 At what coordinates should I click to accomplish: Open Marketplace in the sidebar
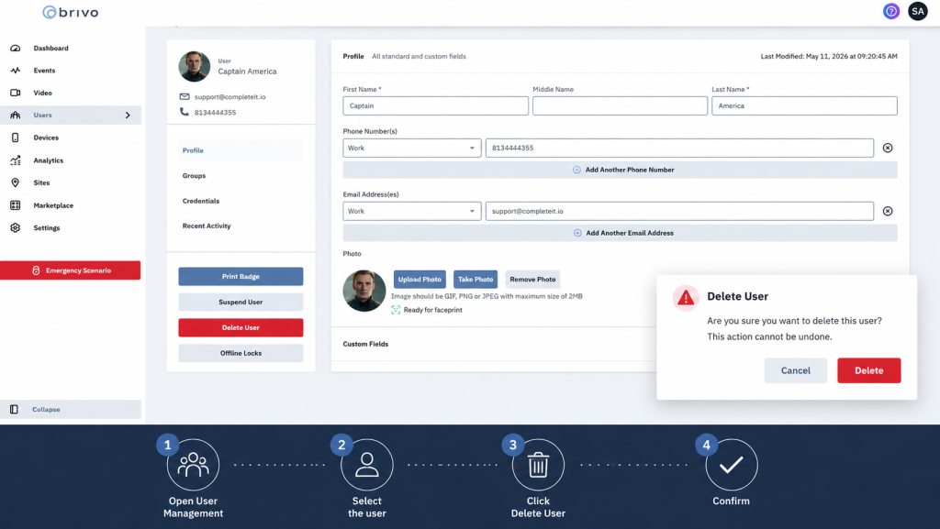coord(53,205)
